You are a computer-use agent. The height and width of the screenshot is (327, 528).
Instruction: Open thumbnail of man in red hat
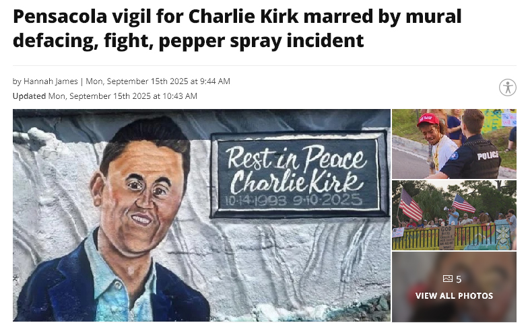point(454,144)
